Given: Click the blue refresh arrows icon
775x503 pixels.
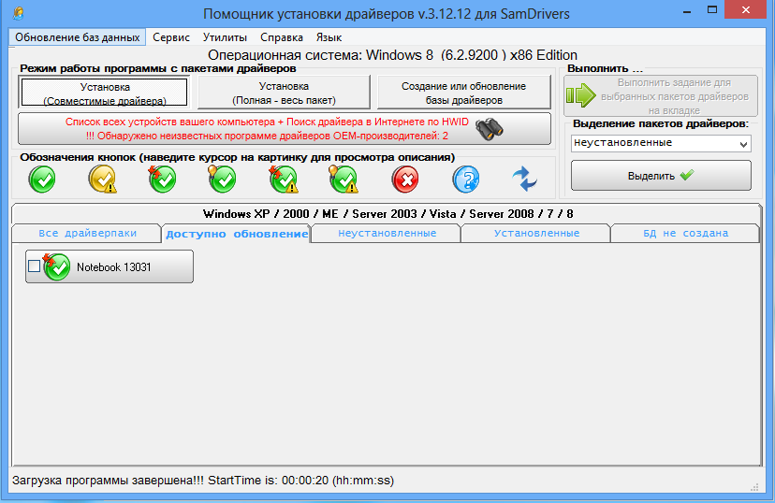Looking at the screenshot, I should [525, 179].
